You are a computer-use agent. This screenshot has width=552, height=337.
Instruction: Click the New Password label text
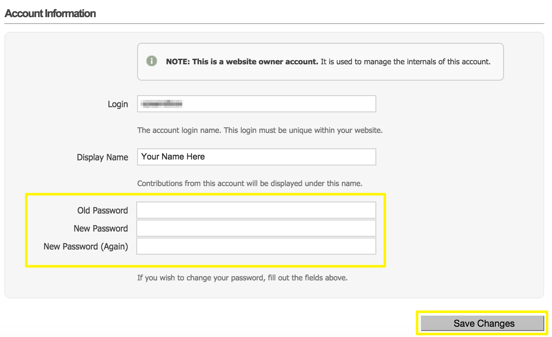click(101, 229)
